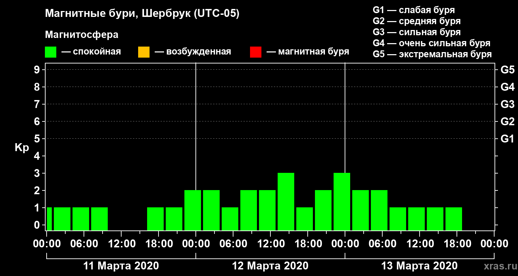This screenshot has height=276, width=518.
Task: Click the '4' value on the Kp axis
Action: 38,156
